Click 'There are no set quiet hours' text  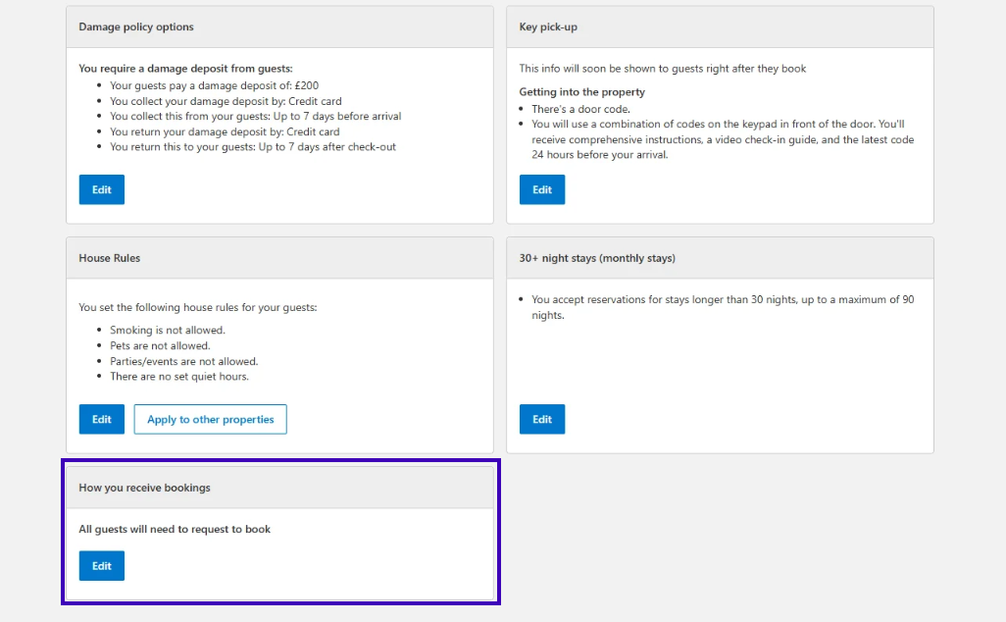coord(178,377)
